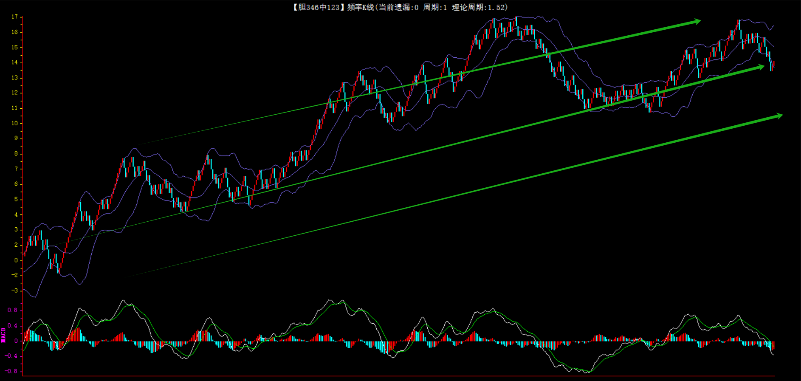Click the 0.8 label on the MACD axis
Screen dimensions: 801x381
tap(12, 310)
